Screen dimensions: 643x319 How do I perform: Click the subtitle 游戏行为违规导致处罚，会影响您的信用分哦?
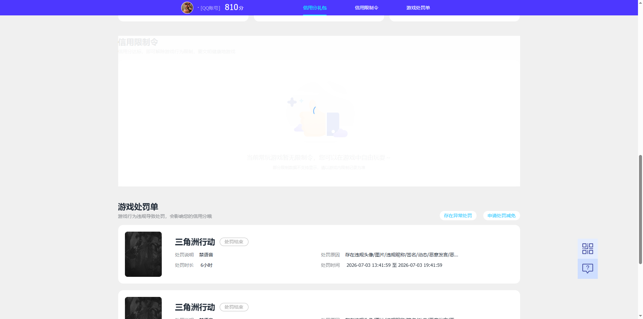coord(165,216)
